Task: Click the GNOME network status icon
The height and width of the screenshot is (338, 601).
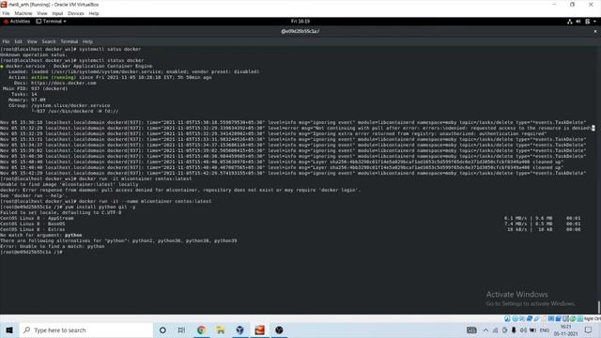Action: pyautogui.click(x=570, y=22)
